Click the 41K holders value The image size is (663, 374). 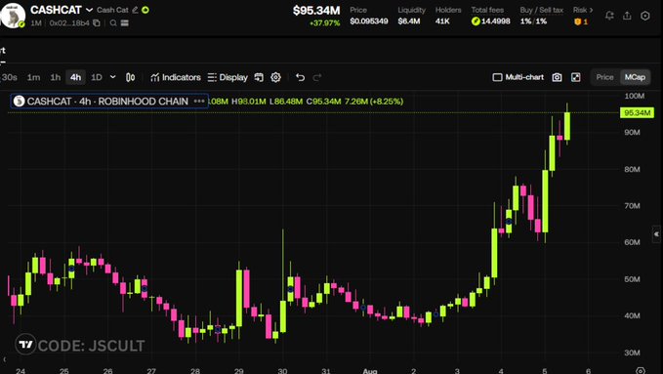tap(442, 21)
